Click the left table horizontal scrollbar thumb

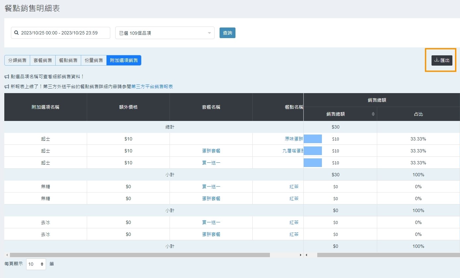click(x=140, y=255)
